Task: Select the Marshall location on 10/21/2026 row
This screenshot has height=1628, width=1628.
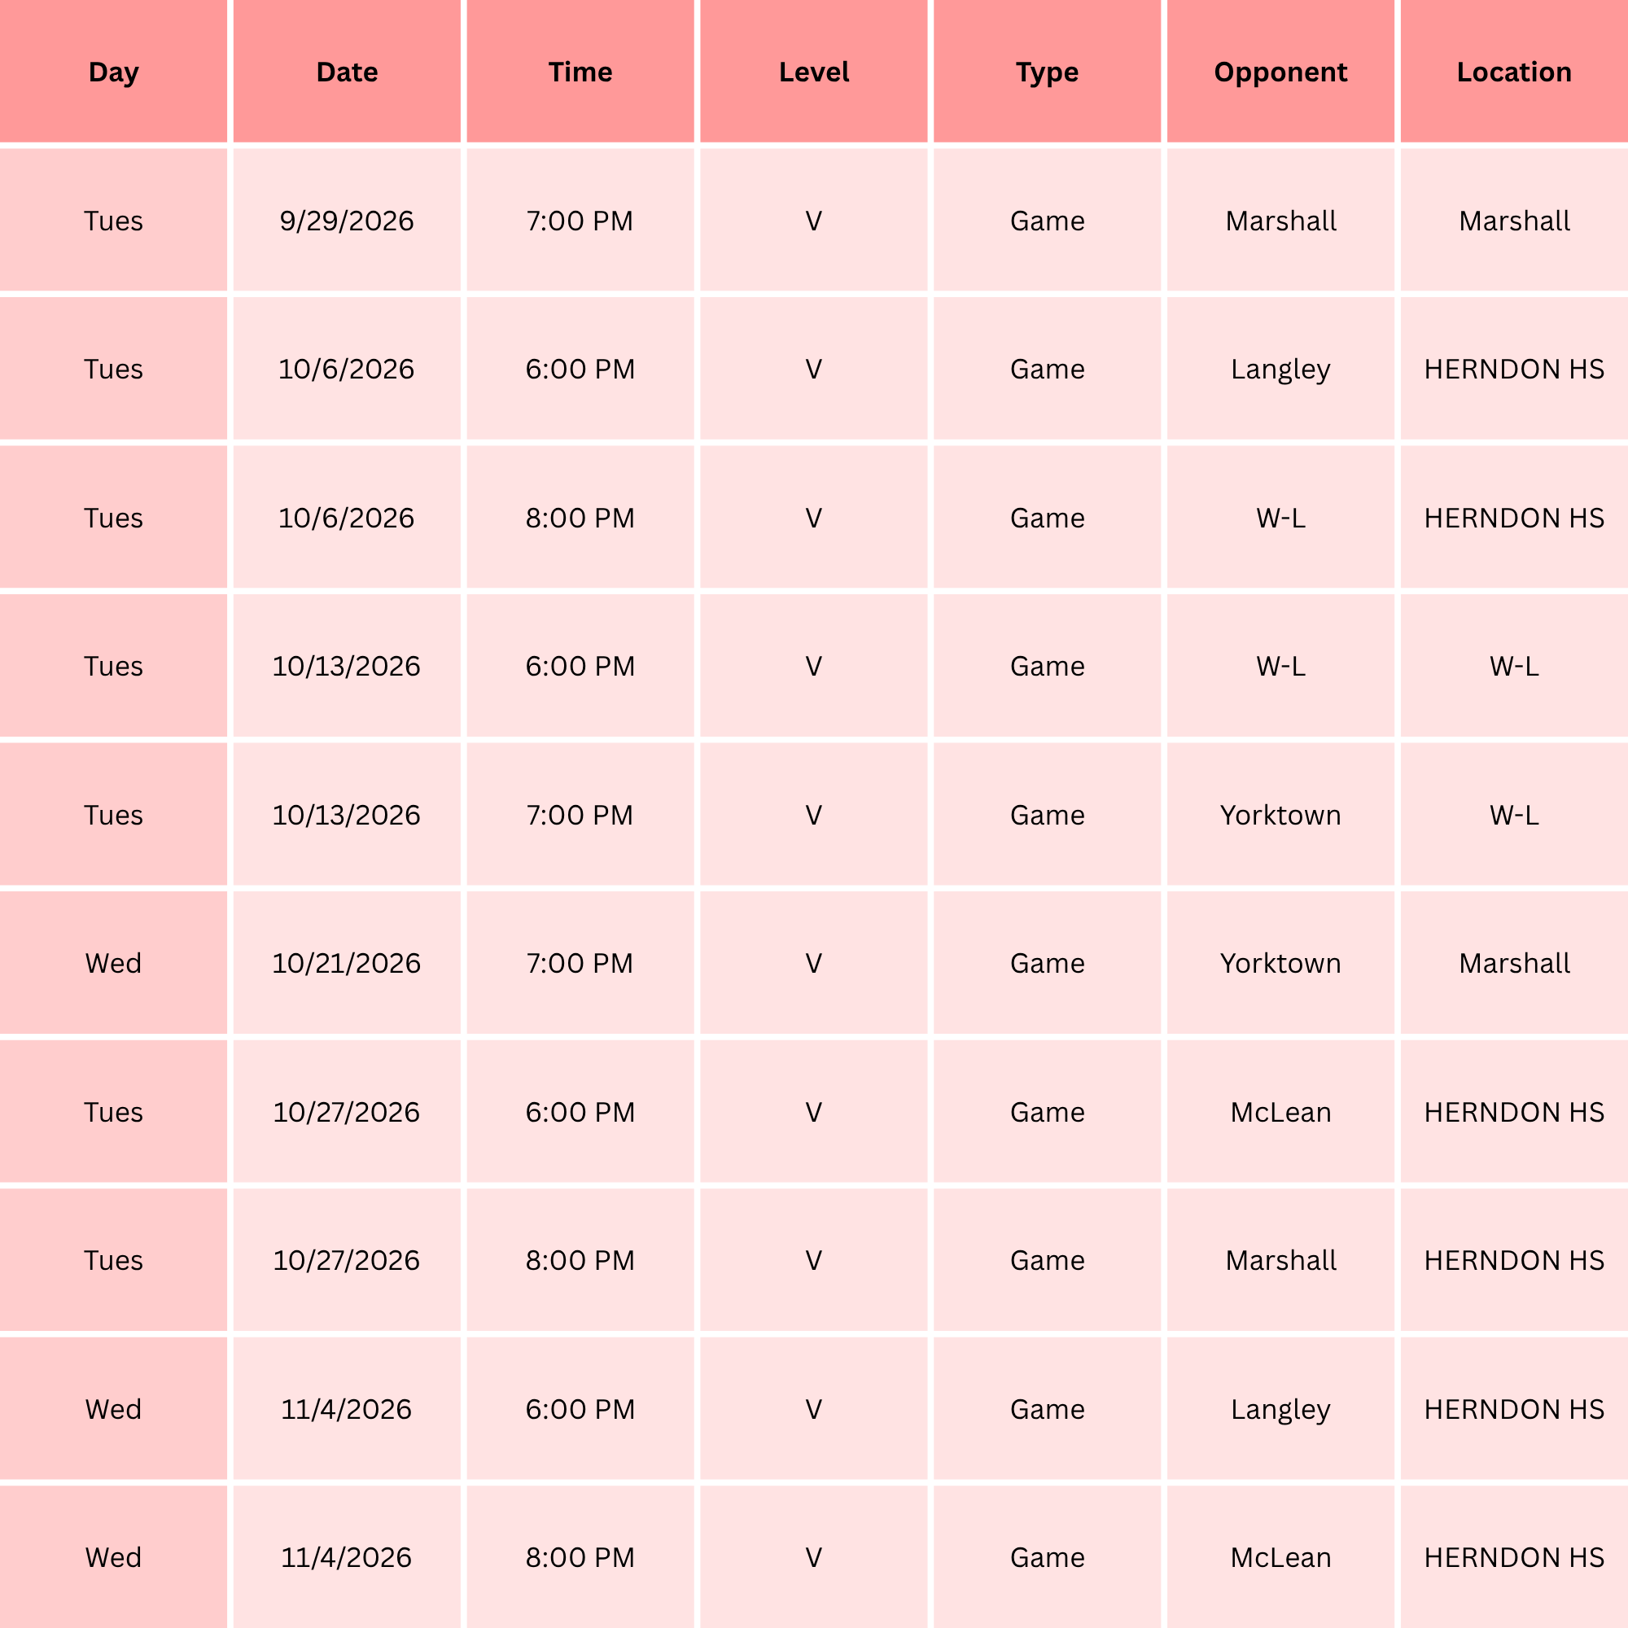Action: coord(1514,962)
